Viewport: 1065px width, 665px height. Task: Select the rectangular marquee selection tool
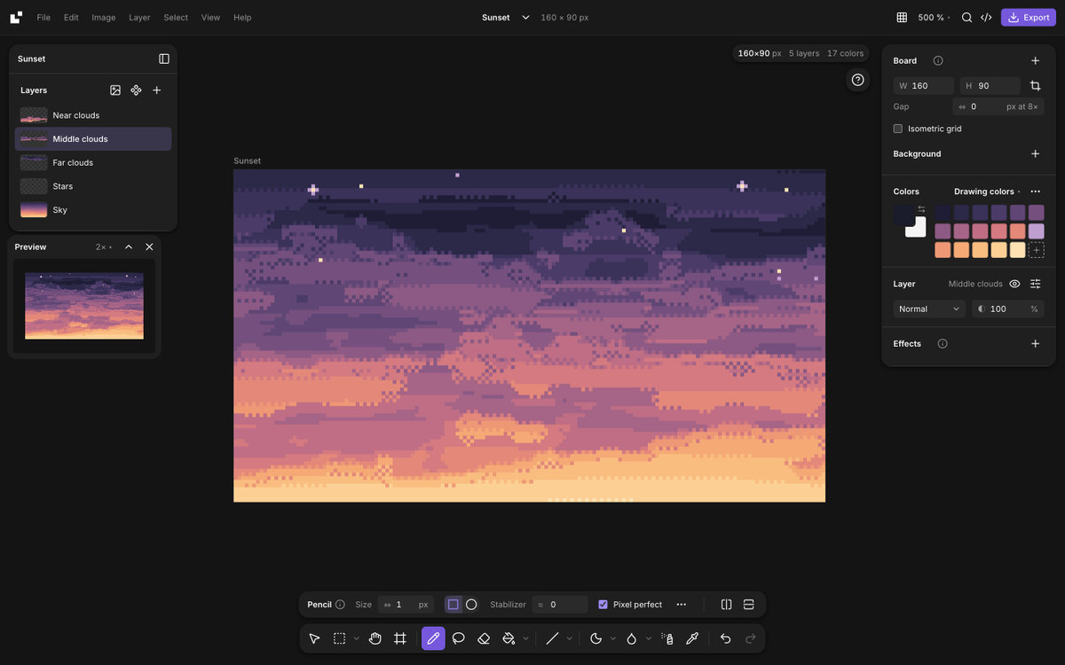[x=339, y=638]
